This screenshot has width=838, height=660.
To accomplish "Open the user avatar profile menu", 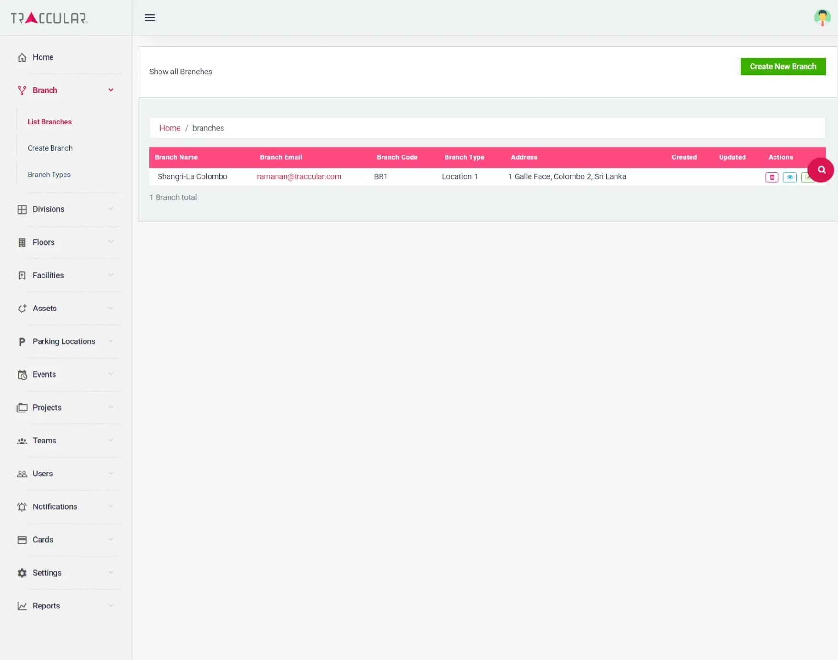I will (822, 18).
